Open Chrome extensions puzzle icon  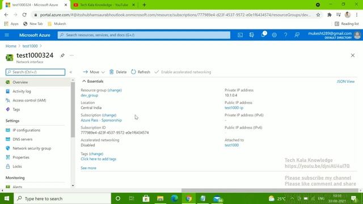(x=329, y=15)
